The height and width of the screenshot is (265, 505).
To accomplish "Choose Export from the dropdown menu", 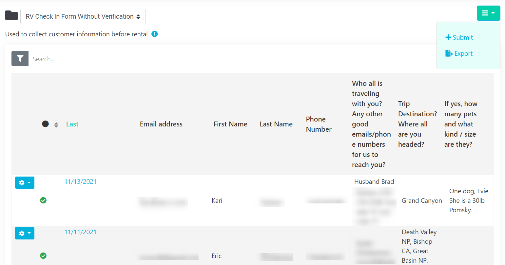I will [x=459, y=53].
